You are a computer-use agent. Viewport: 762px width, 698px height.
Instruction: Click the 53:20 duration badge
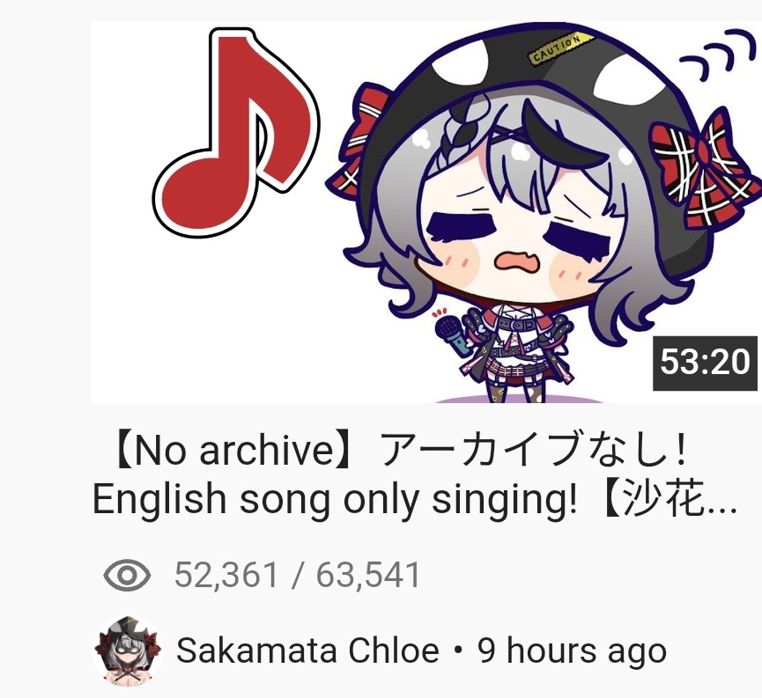pos(705,363)
